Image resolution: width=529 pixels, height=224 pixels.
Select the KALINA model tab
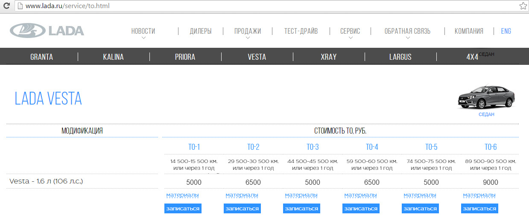coord(113,57)
